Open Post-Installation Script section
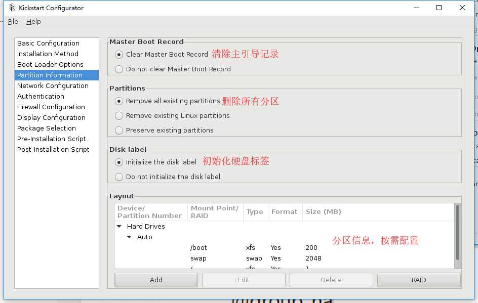 pos(57,150)
